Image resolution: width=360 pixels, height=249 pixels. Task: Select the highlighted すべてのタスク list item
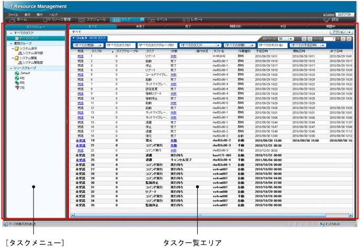[x=36, y=38]
